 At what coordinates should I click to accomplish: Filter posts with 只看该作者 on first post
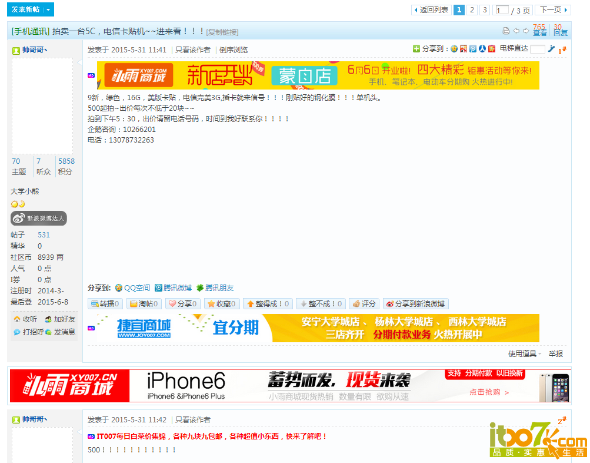pos(193,49)
